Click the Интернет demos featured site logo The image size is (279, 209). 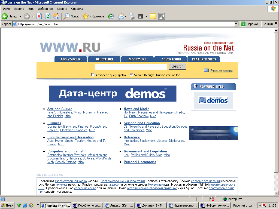[213, 100]
